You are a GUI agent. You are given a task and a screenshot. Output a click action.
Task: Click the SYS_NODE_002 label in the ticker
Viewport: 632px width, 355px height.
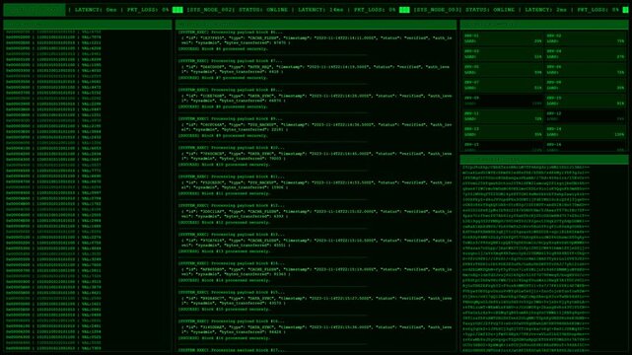point(210,10)
